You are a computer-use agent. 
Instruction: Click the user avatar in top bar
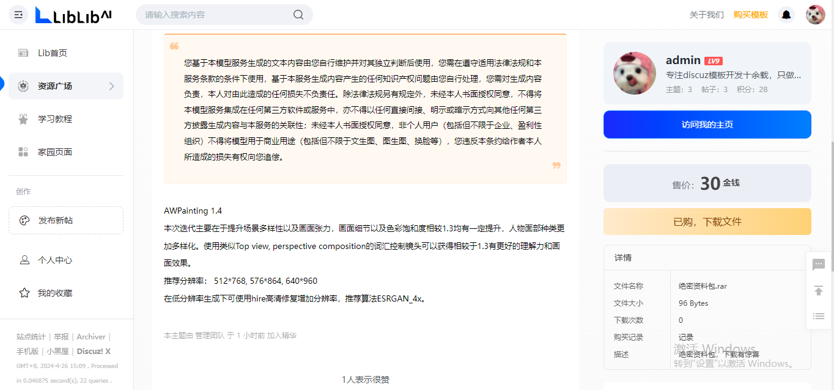pyautogui.click(x=815, y=15)
